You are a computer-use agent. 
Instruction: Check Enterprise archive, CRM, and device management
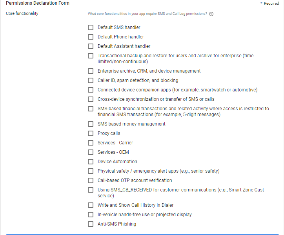click(x=91, y=71)
